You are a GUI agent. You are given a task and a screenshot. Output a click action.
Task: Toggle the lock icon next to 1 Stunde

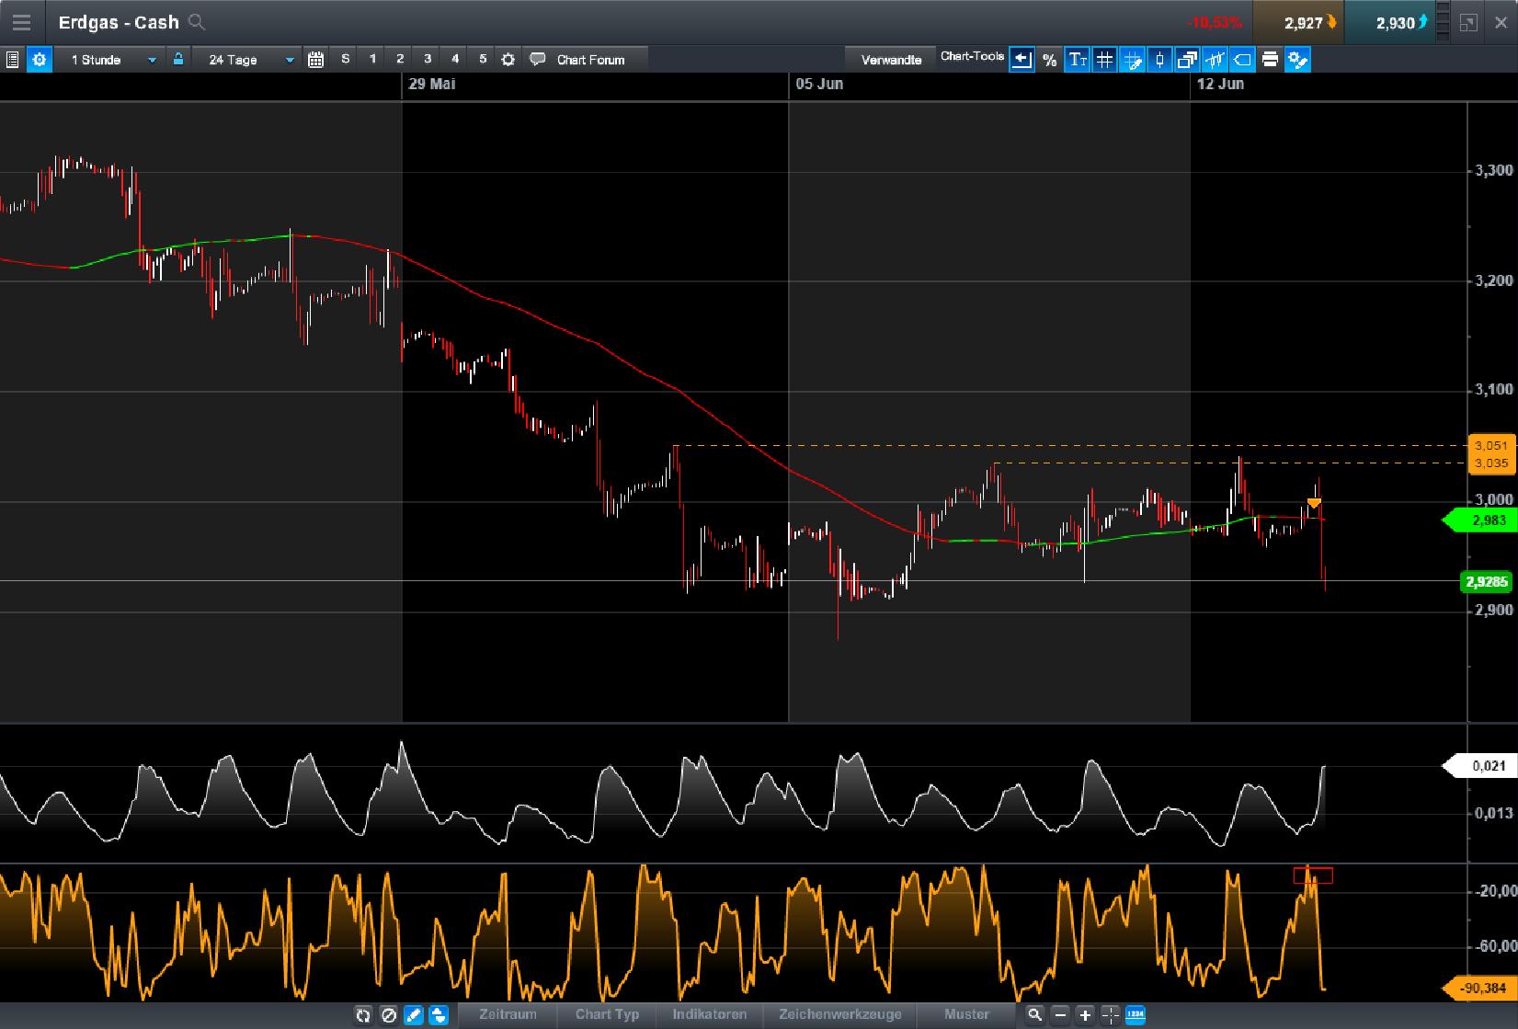pos(178,59)
